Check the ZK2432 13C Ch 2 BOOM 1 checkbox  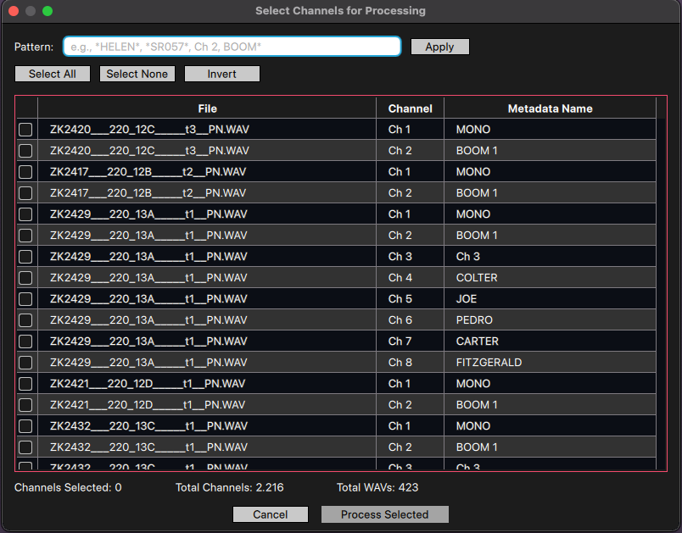pos(25,447)
